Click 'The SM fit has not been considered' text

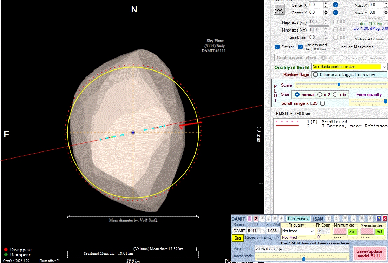tap(315, 243)
